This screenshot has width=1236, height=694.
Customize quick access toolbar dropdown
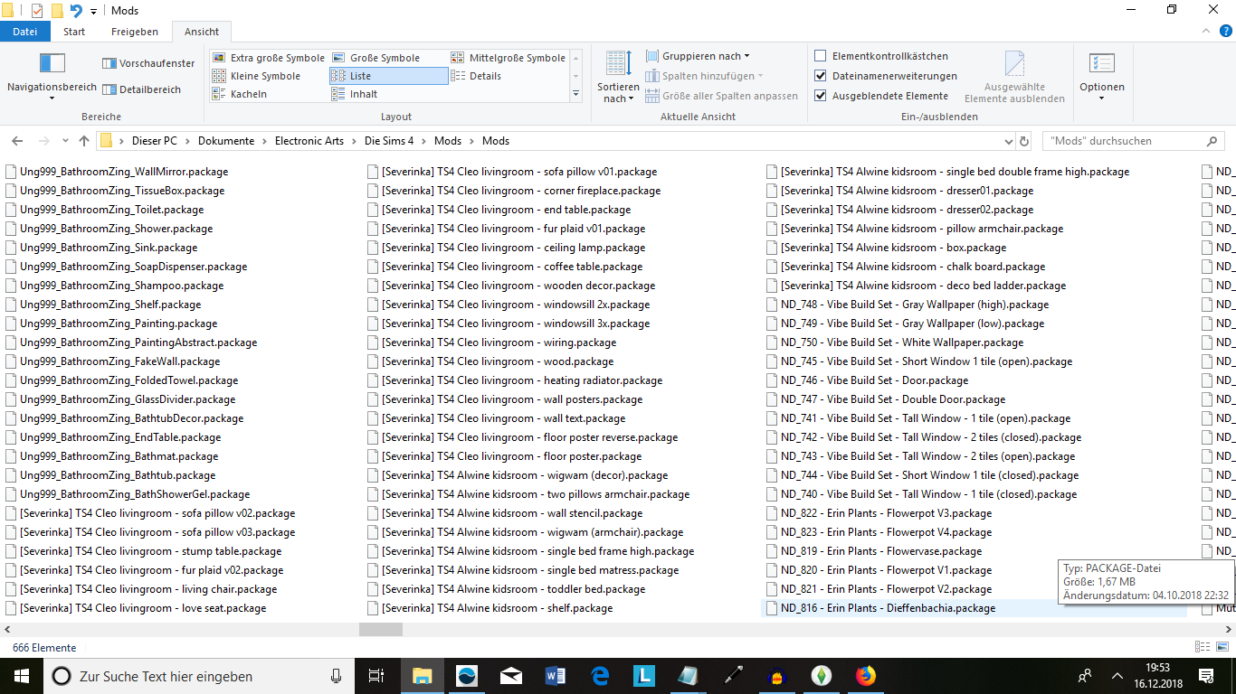tap(93, 11)
